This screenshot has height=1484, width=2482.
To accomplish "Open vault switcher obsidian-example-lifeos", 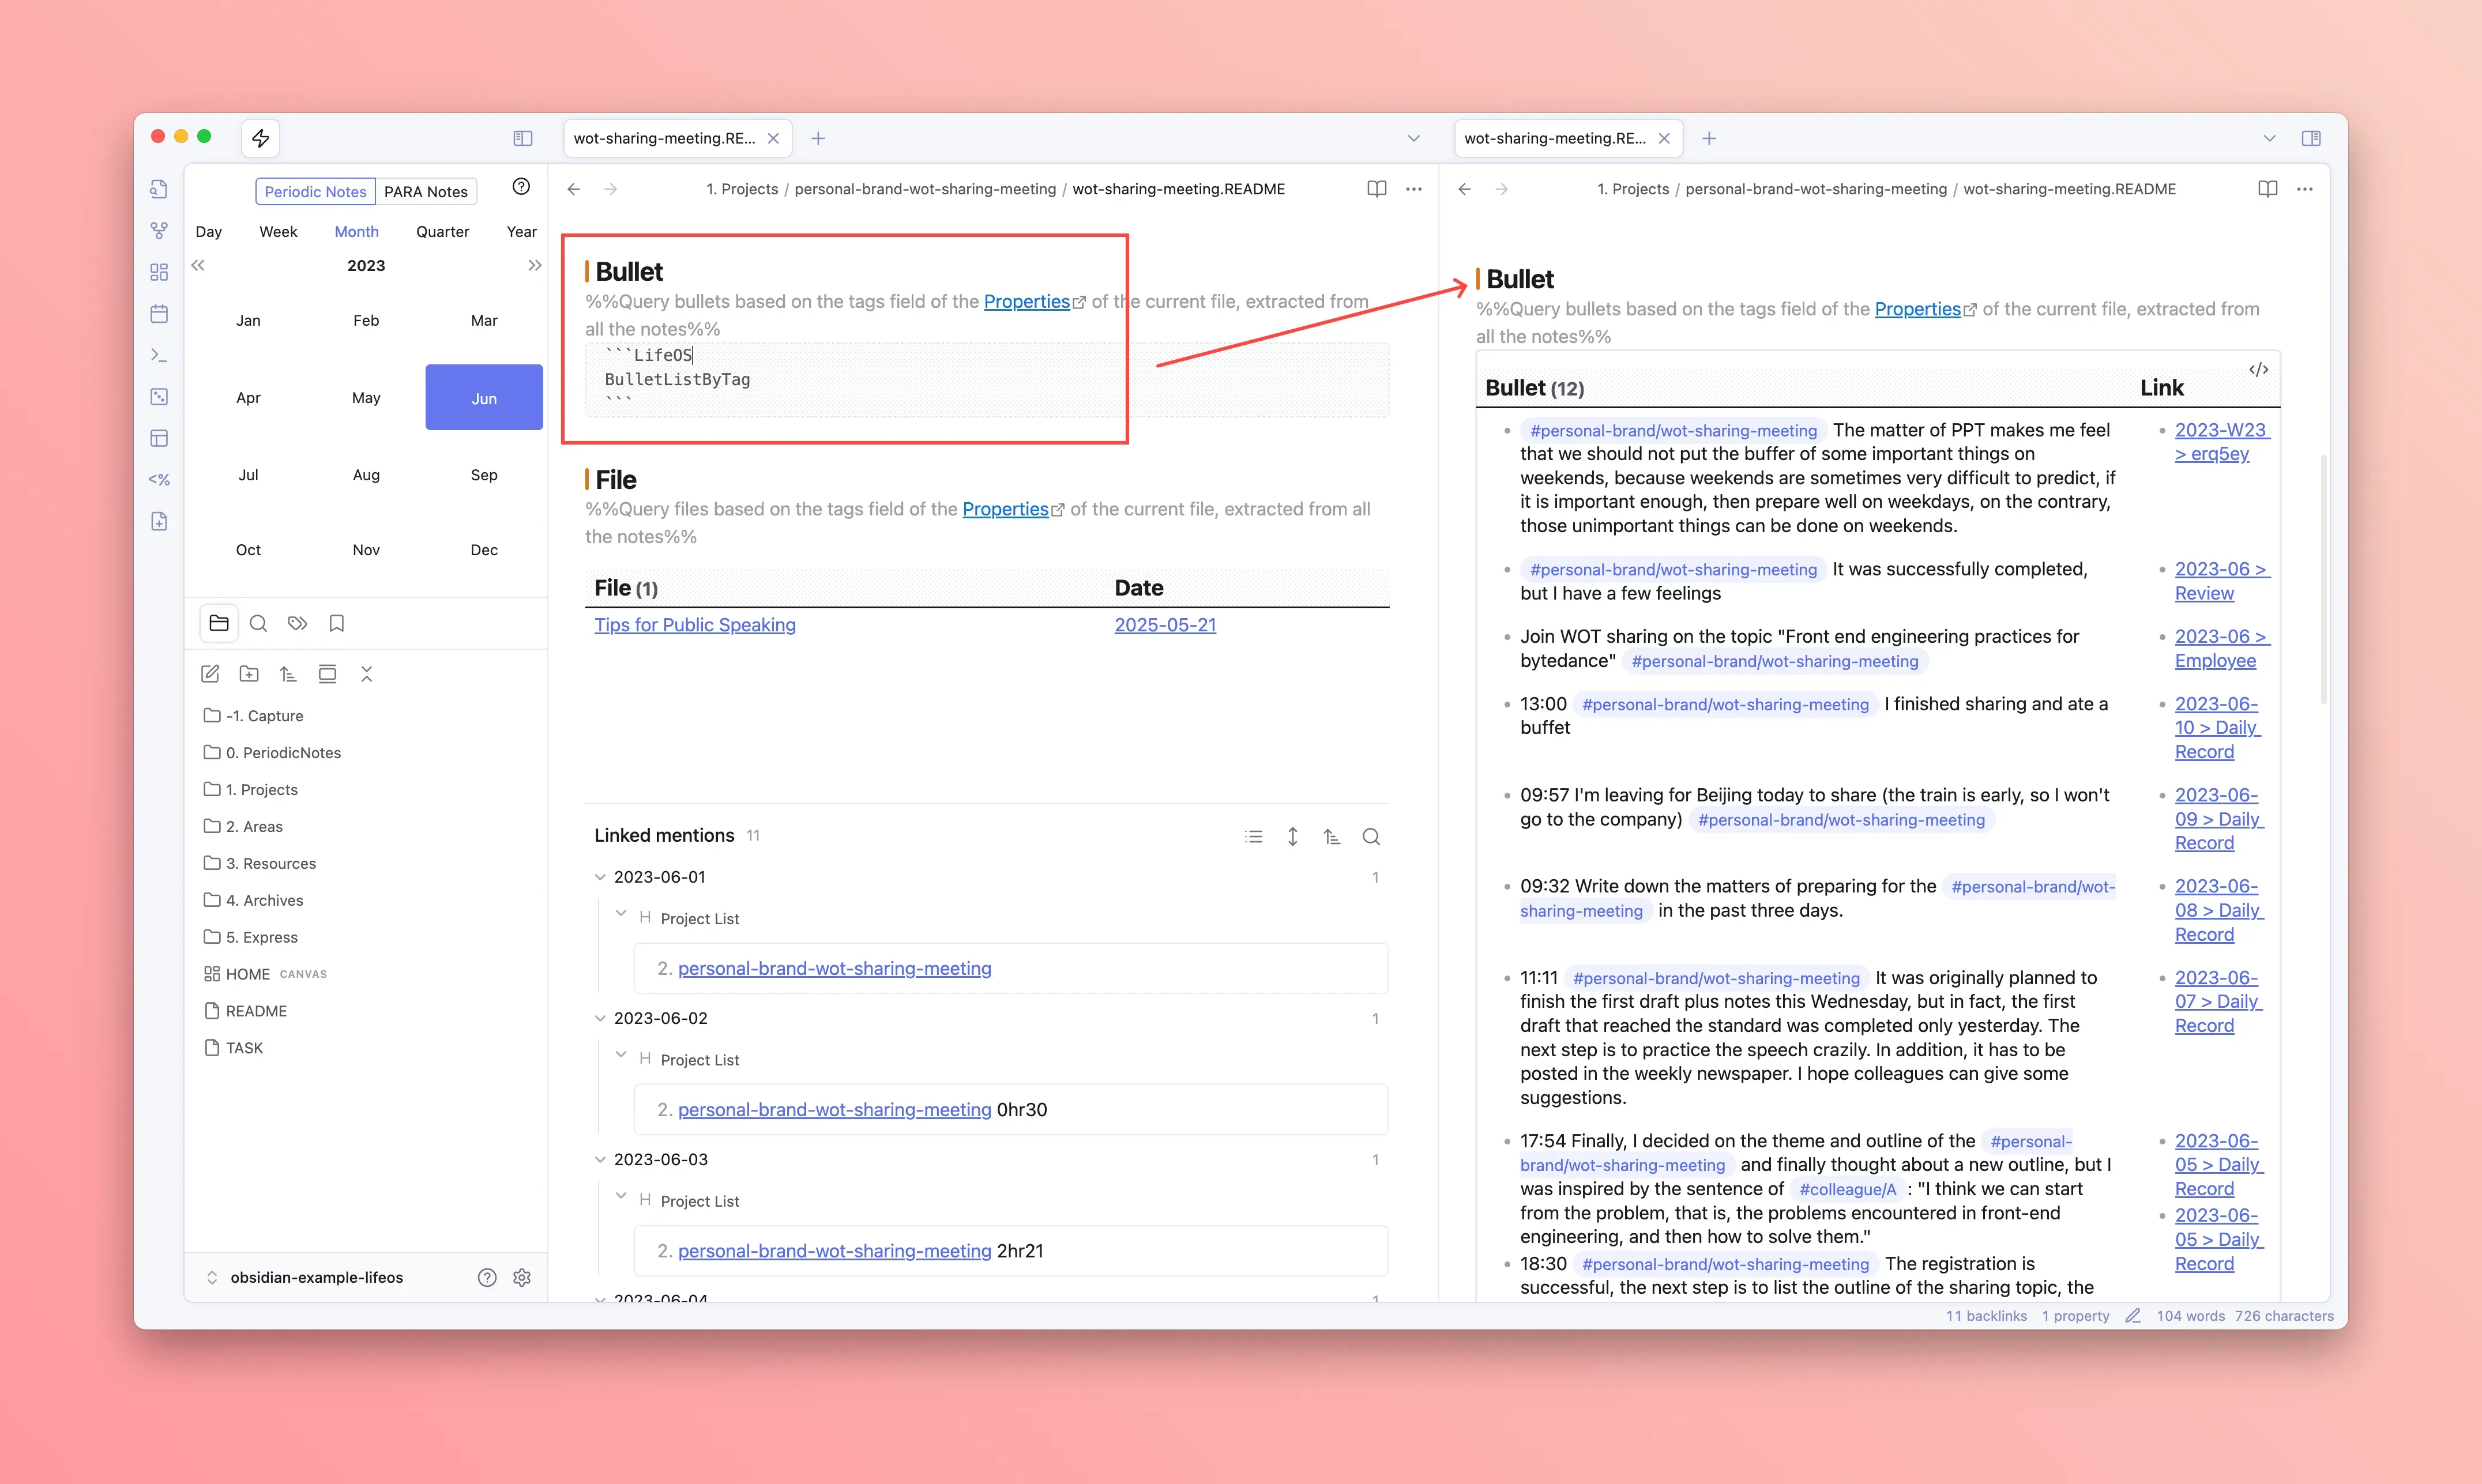I will tap(316, 1277).
